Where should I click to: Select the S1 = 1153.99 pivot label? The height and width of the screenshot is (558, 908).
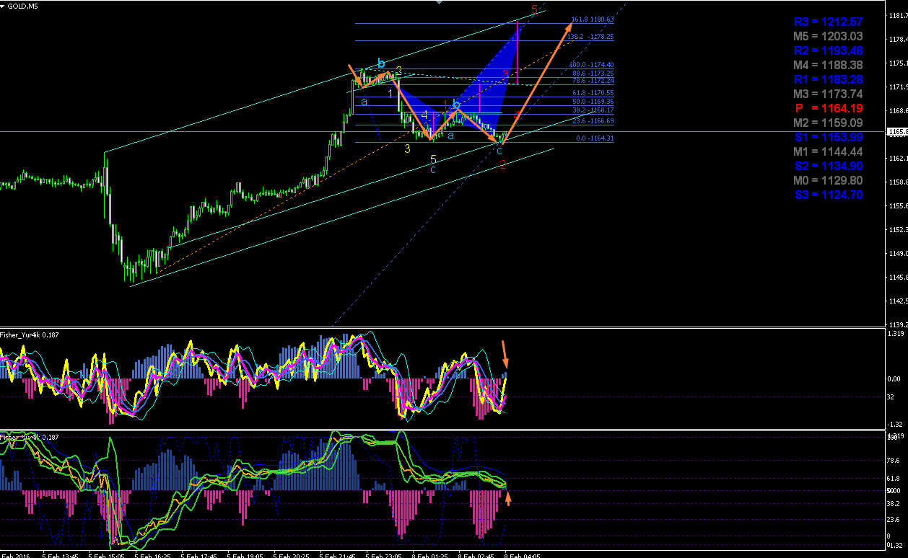[x=828, y=138]
